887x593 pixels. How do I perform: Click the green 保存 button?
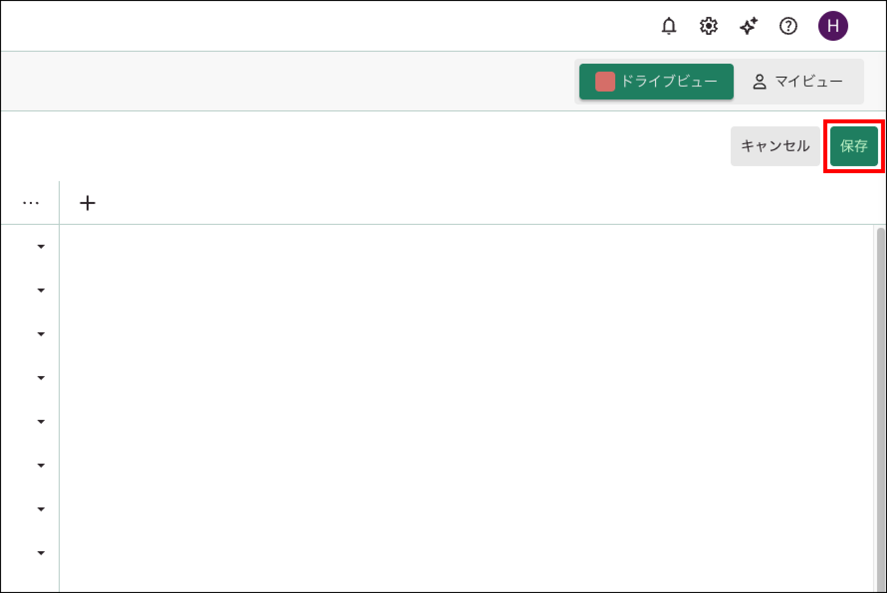click(854, 146)
